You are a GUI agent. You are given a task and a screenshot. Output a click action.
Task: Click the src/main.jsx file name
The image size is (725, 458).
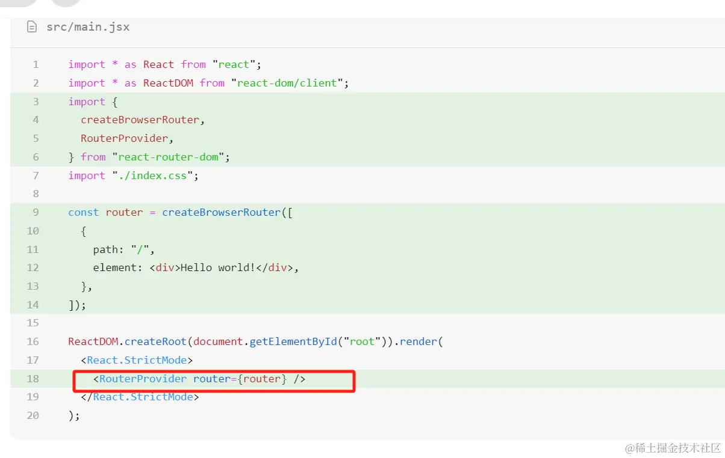(x=88, y=27)
